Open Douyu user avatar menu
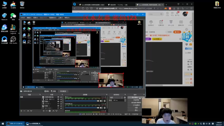The image size is (224, 126). click(185, 14)
